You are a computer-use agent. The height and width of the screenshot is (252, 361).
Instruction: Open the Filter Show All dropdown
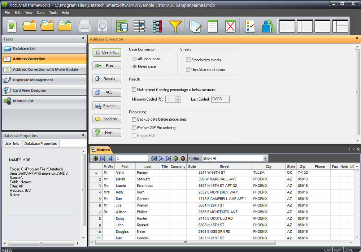pyautogui.click(x=265, y=158)
